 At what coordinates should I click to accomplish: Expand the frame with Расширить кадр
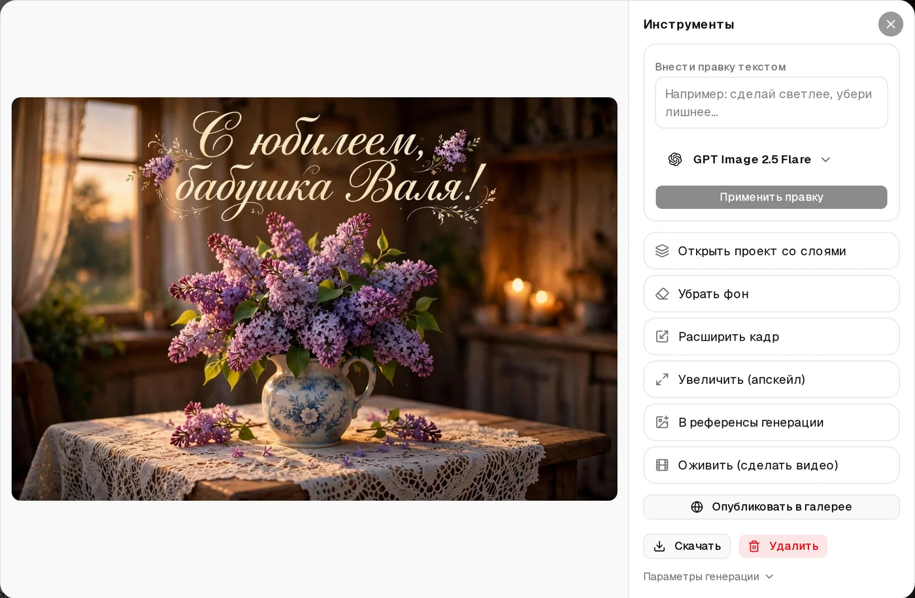(x=771, y=337)
